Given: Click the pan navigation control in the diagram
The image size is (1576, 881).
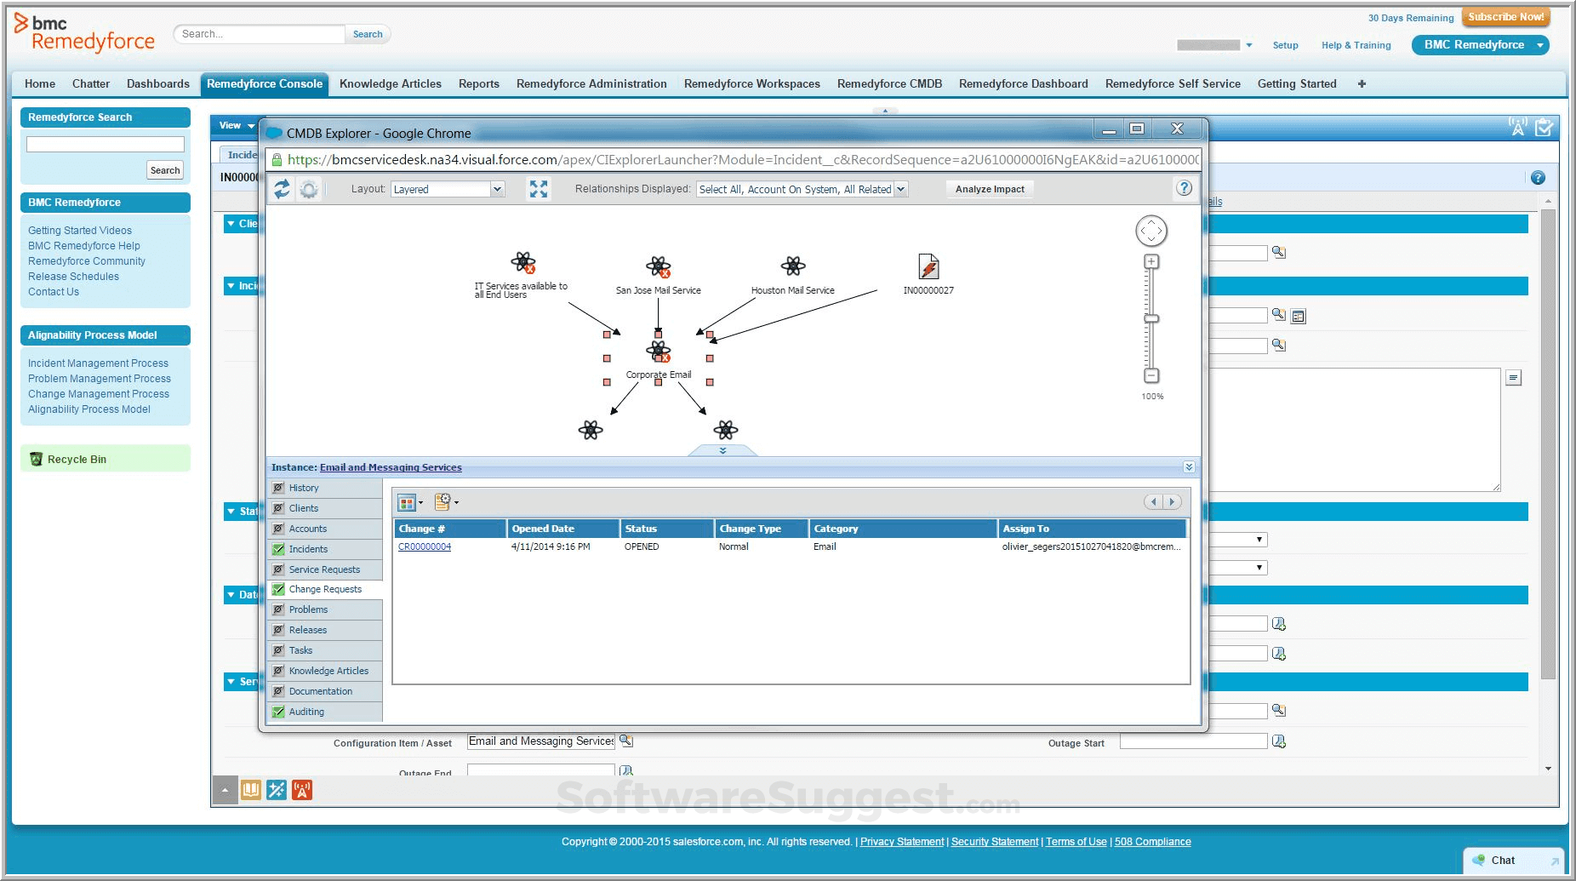Looking at the screenshot, I should coord(1151,231).
